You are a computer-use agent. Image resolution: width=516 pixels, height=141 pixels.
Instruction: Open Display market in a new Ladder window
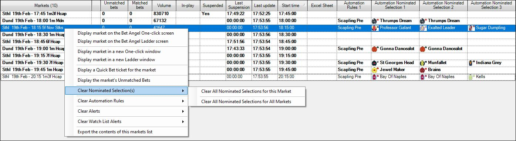click(116, 60)
